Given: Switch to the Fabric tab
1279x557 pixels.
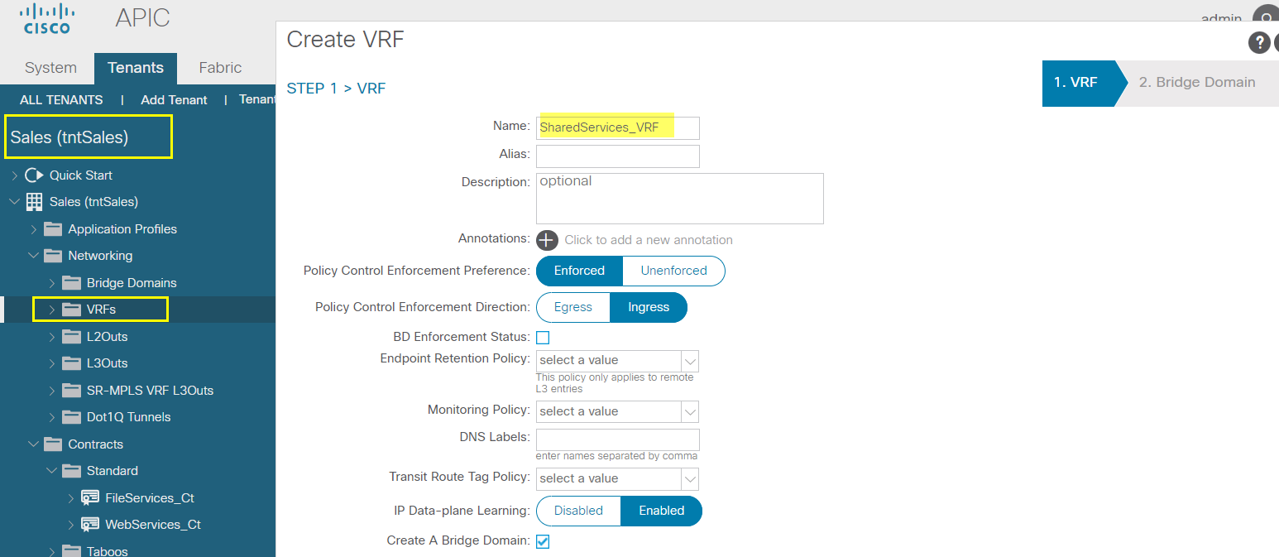Looking at the screenshot, I should (220, 68).
